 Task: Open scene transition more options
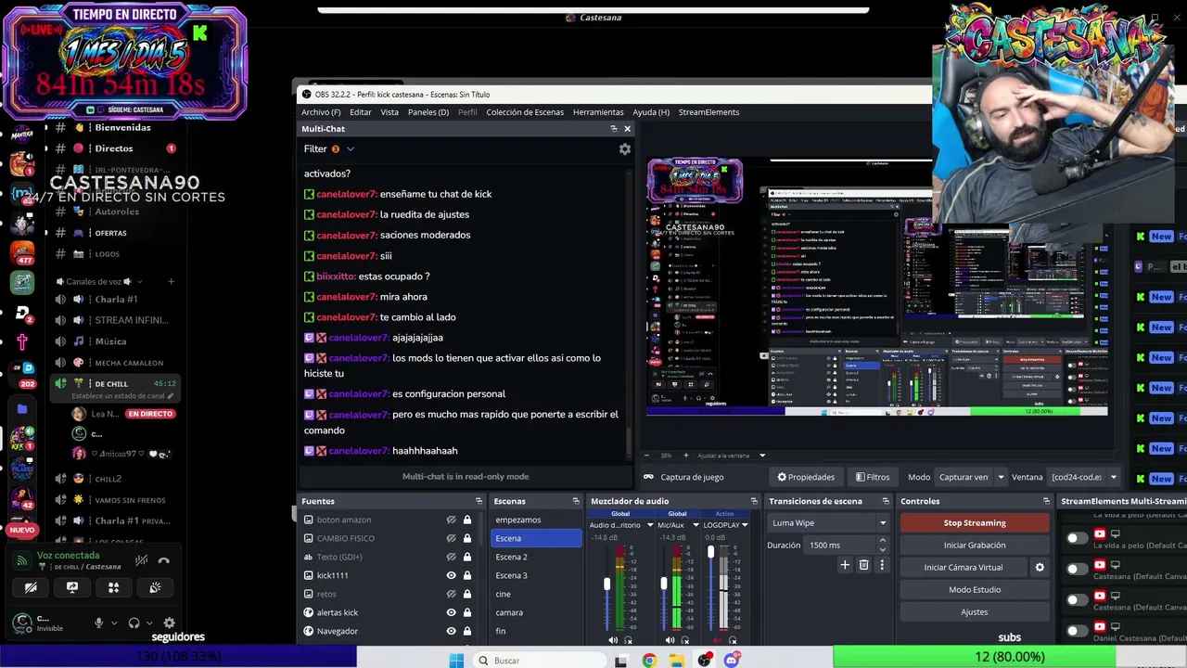(x=882, y=565)
